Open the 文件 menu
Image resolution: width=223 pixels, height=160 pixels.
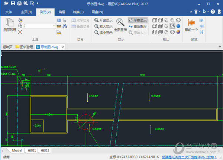coord(9,12)
